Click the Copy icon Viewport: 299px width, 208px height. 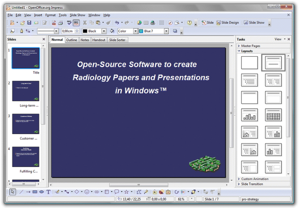coord(92,23)
